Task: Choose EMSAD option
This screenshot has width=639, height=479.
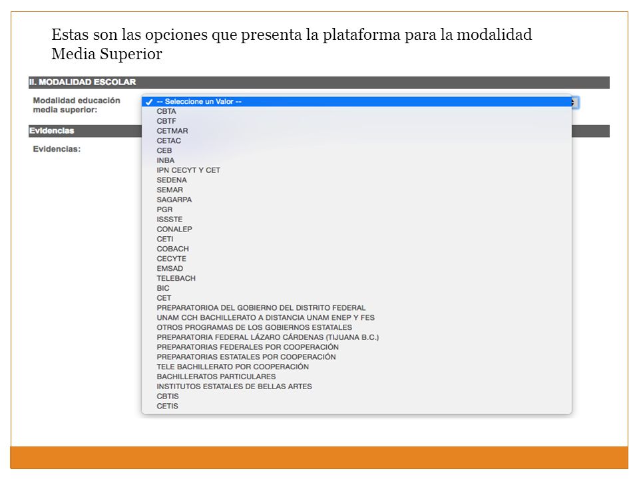Action: point(357,268)
